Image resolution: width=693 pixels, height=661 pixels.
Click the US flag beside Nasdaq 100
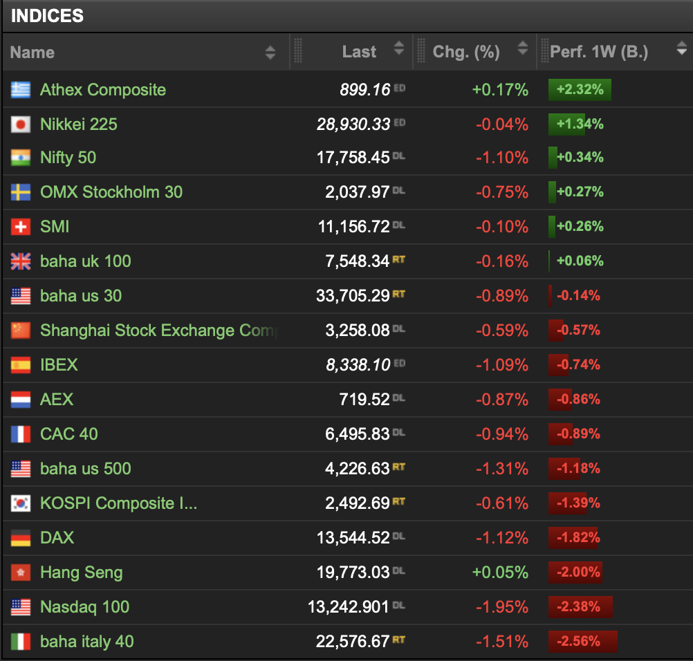(x=21, y=606)
